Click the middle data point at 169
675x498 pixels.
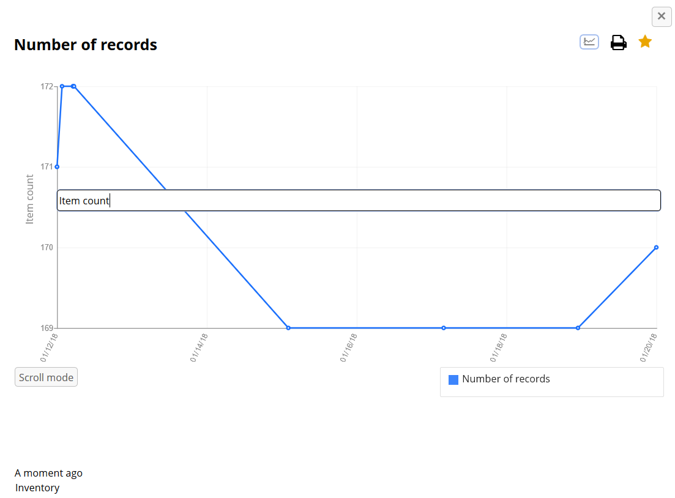444,328
